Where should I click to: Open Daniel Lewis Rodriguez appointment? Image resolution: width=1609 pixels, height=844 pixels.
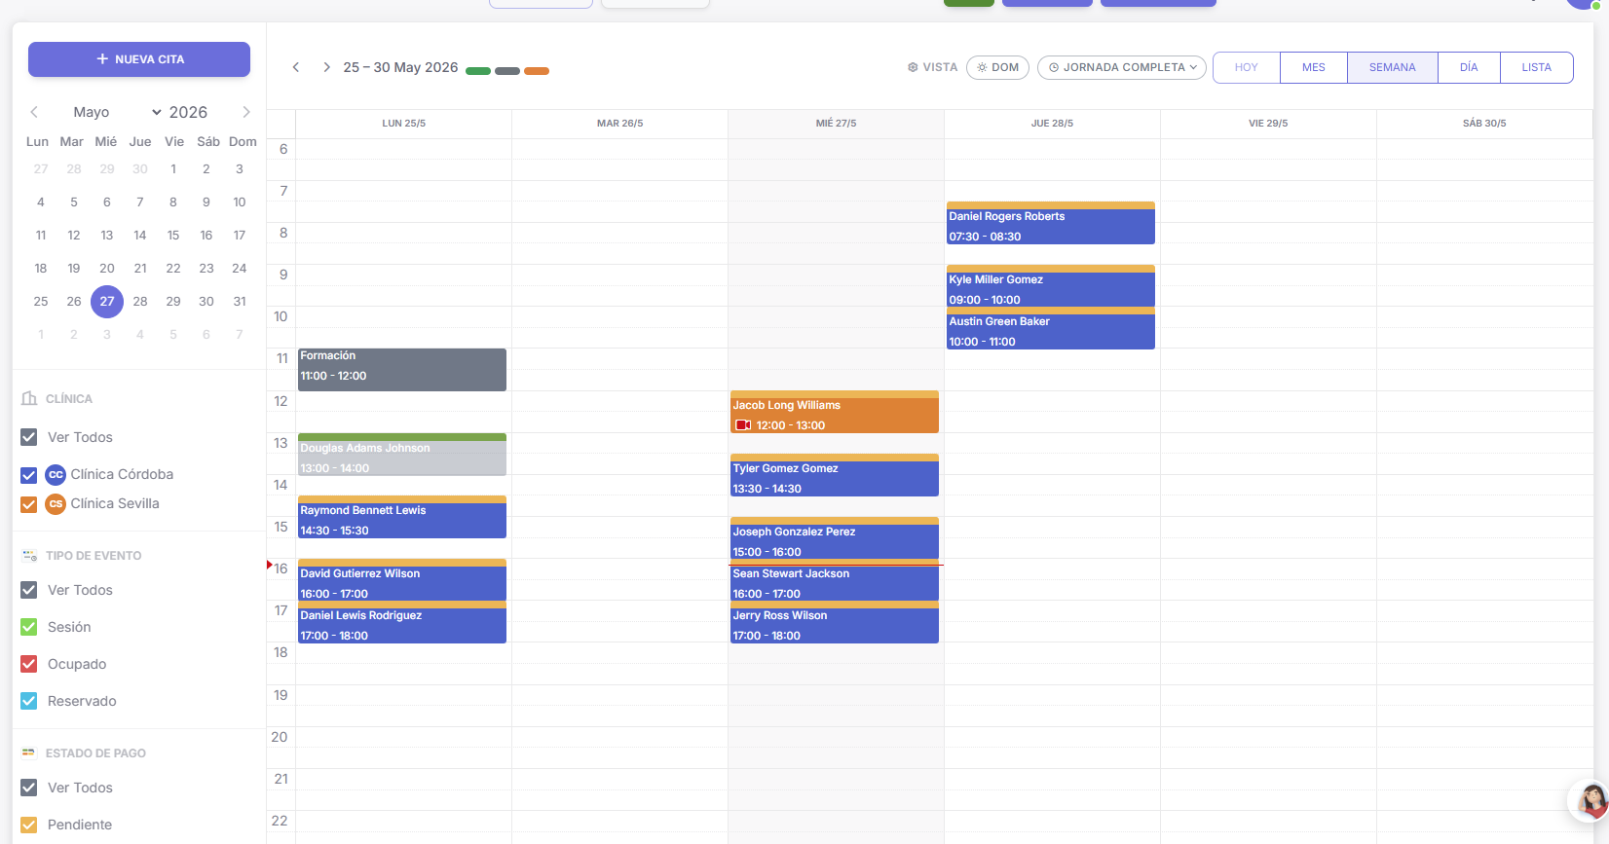pyautogui.click(x=402, y=622)
